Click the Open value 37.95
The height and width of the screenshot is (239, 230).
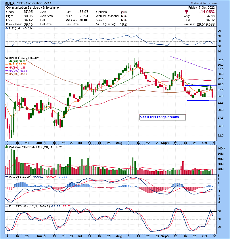(x=28, y=12)
